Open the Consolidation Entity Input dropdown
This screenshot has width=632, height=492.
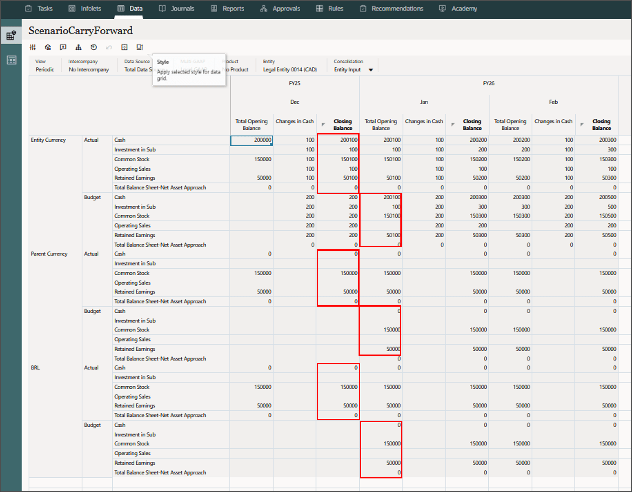tap(371, 70)
